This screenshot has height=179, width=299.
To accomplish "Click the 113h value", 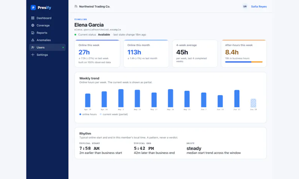I will [134, 52].
